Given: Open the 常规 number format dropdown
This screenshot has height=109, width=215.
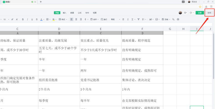Looking at the screenshot, I should point(116,19).
